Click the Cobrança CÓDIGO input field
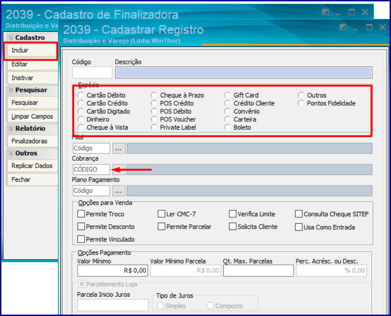Image resolution: width=391 pixels, height=316 pixels. (x=91, y=169)
